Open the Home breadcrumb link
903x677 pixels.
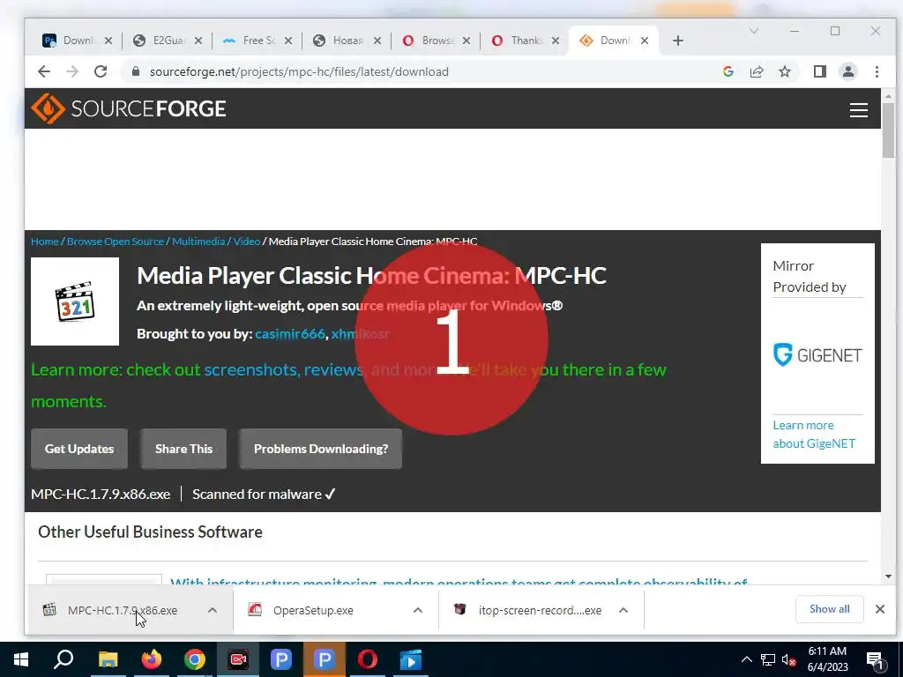pos(45,242)
